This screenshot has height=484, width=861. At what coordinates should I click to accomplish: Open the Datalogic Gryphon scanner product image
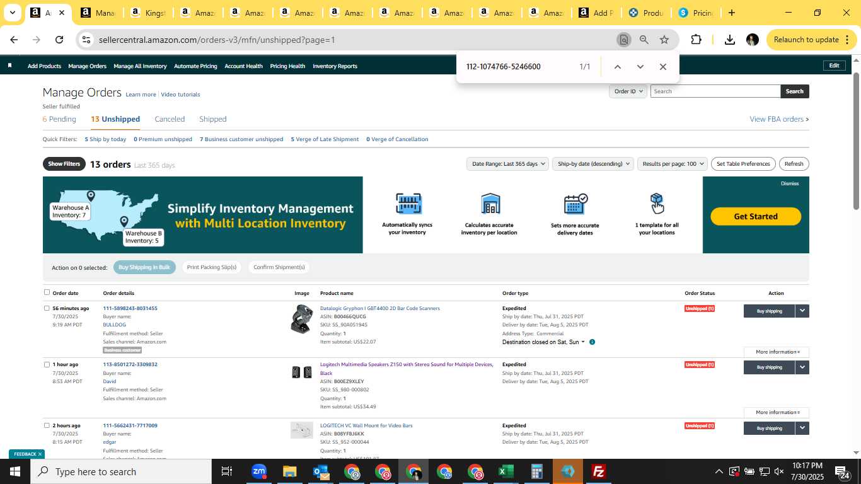pos(301,319)
